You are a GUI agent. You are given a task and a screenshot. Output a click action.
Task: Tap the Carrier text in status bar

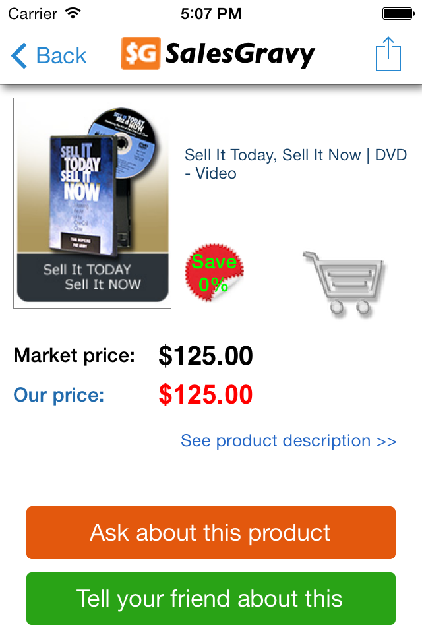coord(33,14)
